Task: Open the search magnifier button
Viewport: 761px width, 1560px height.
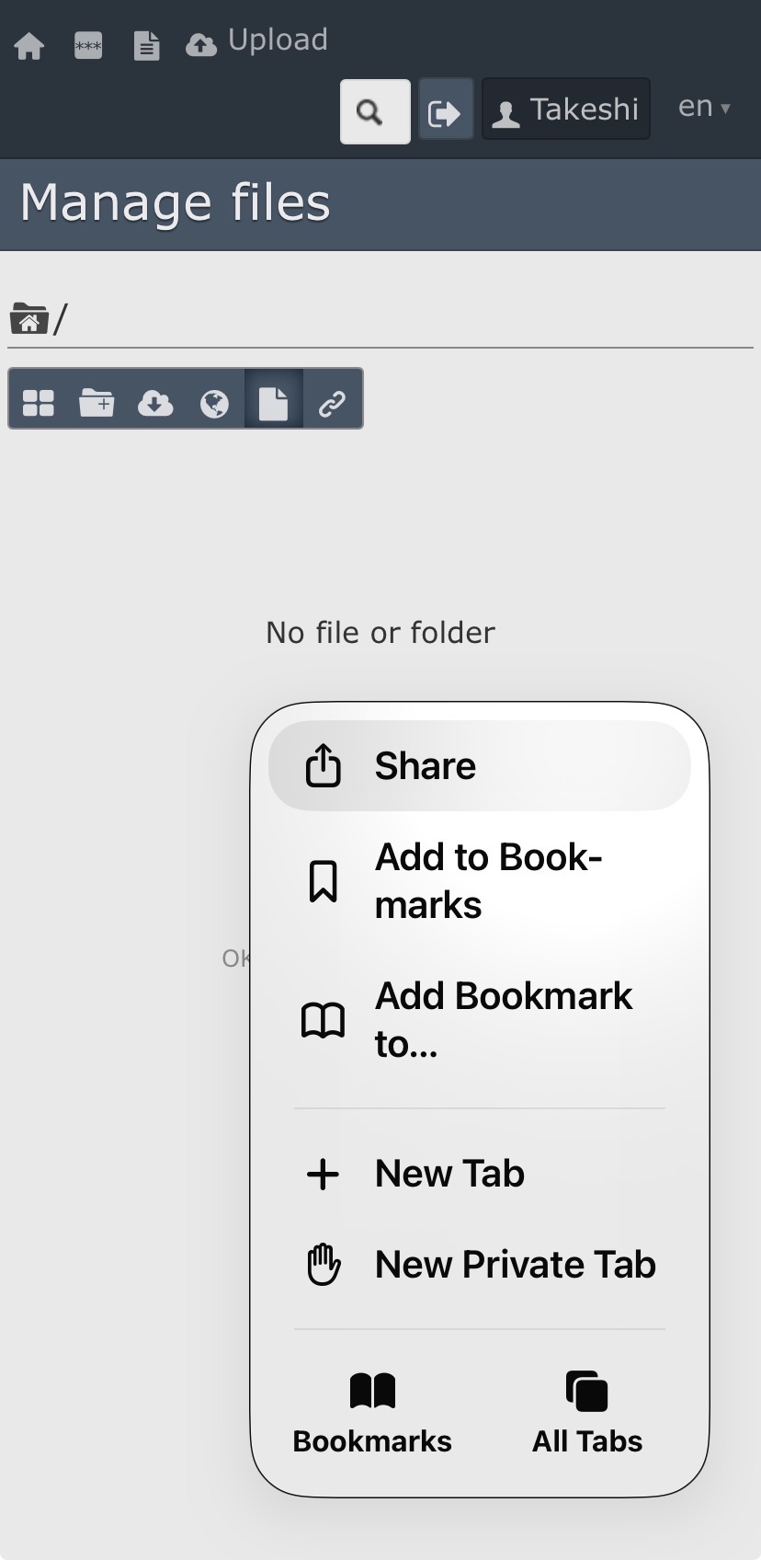Action: (x=375, y=111)
